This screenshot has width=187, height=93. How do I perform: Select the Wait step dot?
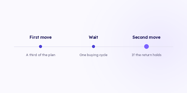pos(94,47)
